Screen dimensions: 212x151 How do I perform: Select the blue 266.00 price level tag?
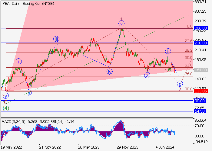pos(200,28)
